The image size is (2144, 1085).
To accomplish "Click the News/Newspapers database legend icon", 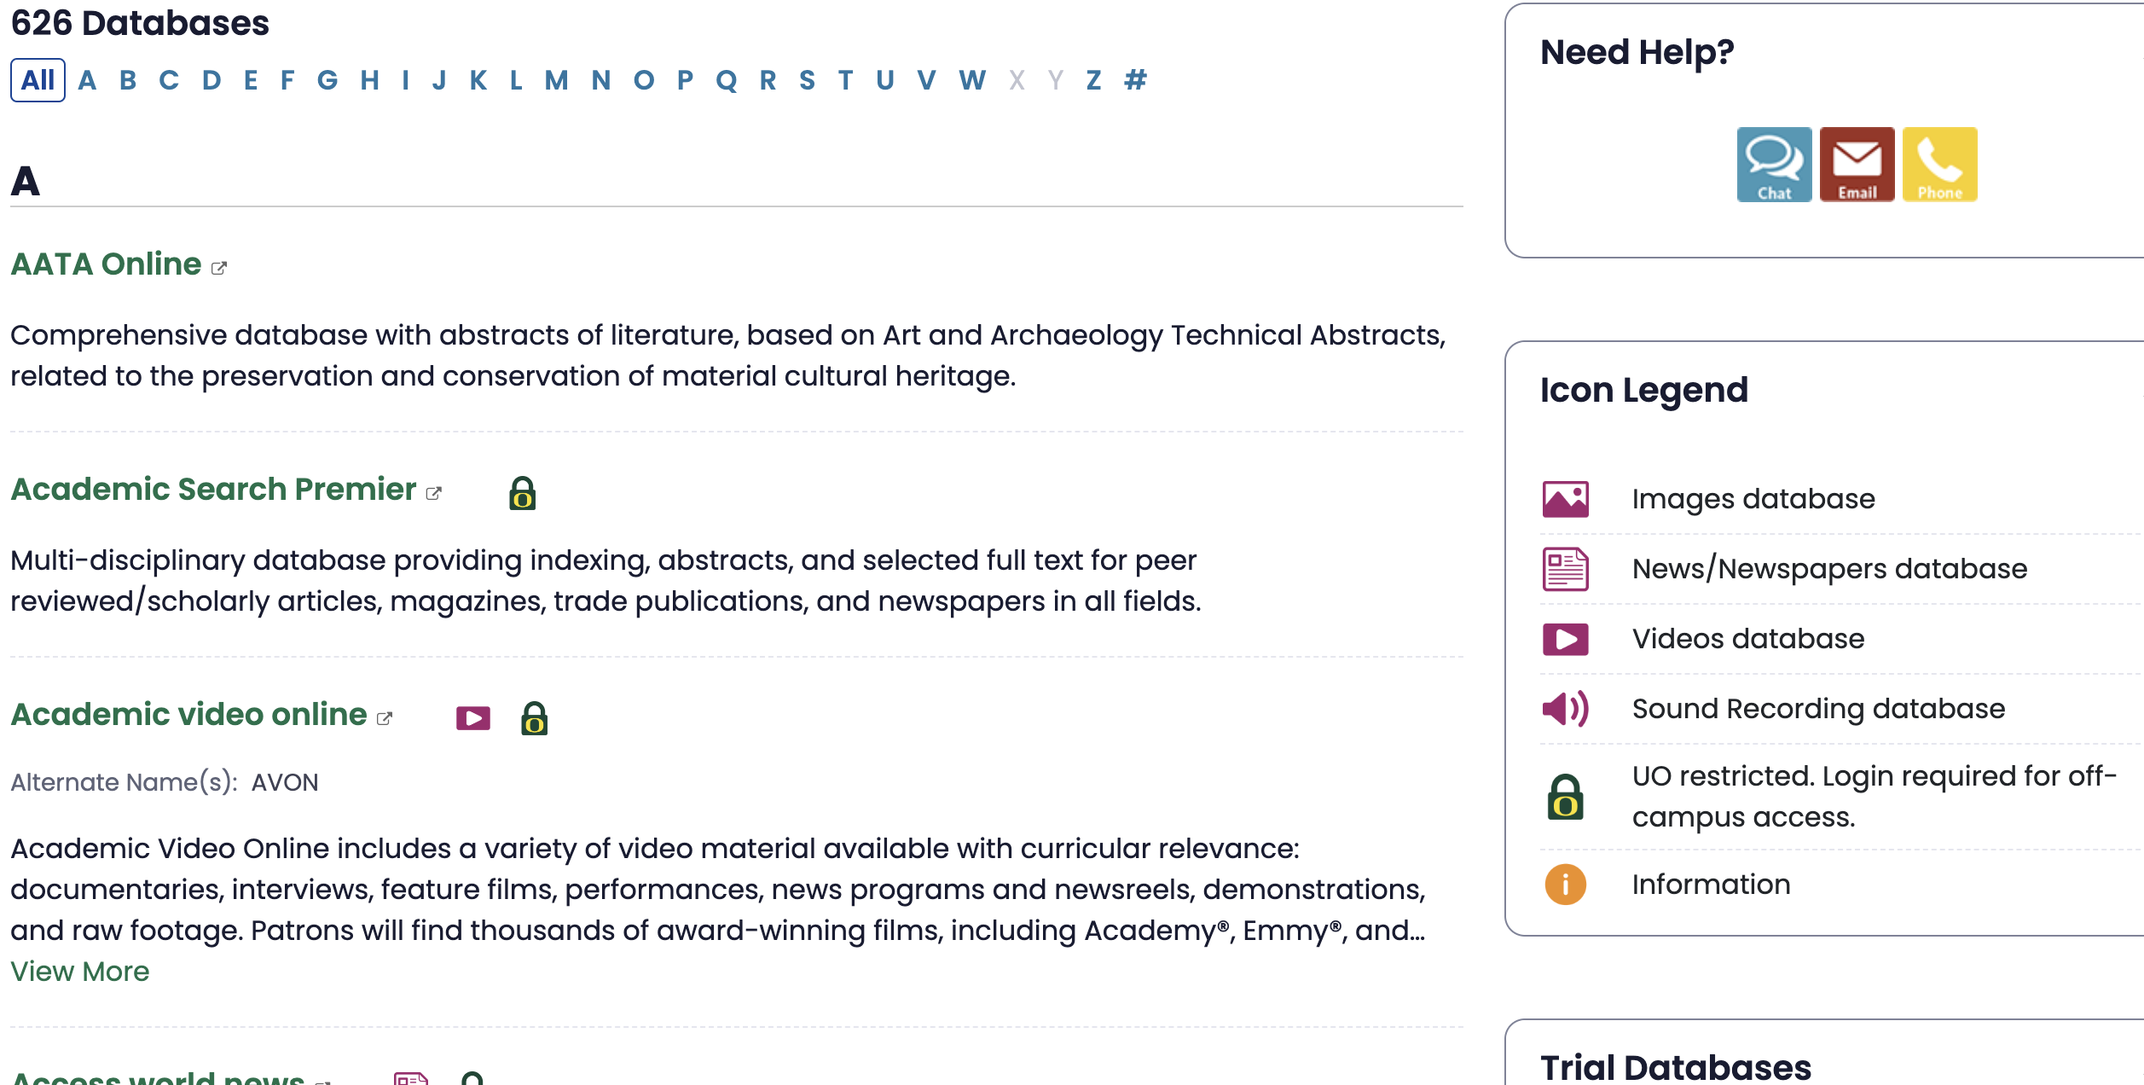I will (1564, 567).
